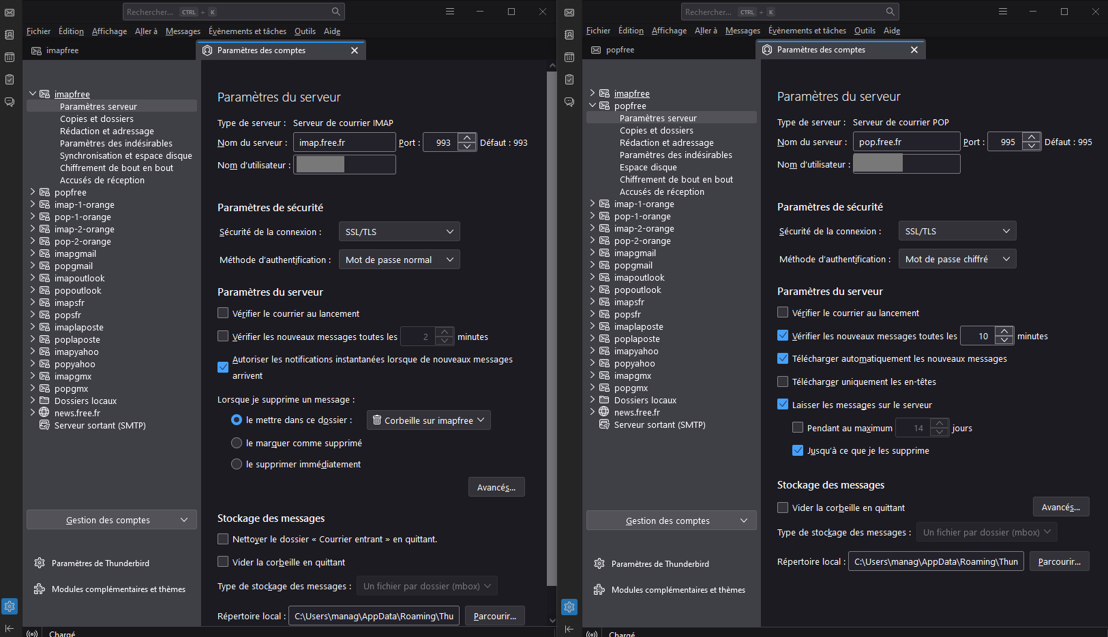This screenshot has height=637, width=1108.
Task: Choose 'le supprimer immédiatement' radio option
Action: pos(237,464)
